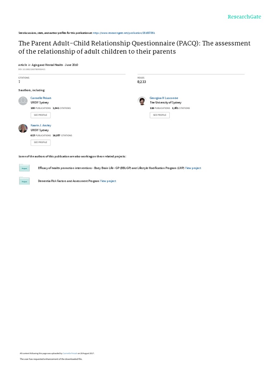275x367 pixels.
Task: Click Kaarin J. Anstey's profile photo
Action: pyautogui.click(x=23, y=128)
